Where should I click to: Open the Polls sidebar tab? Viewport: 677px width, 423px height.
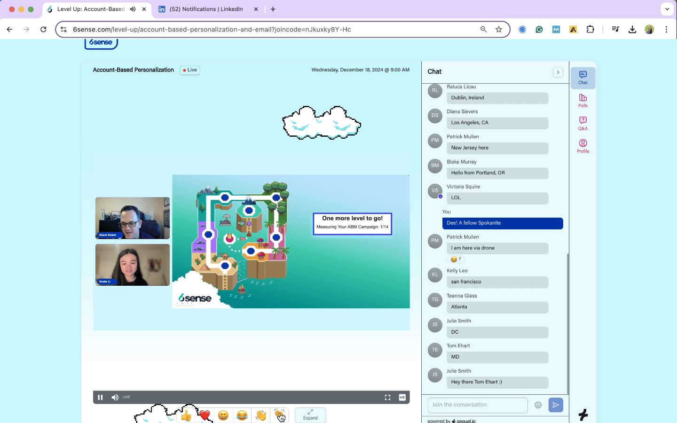click(583, 101)
